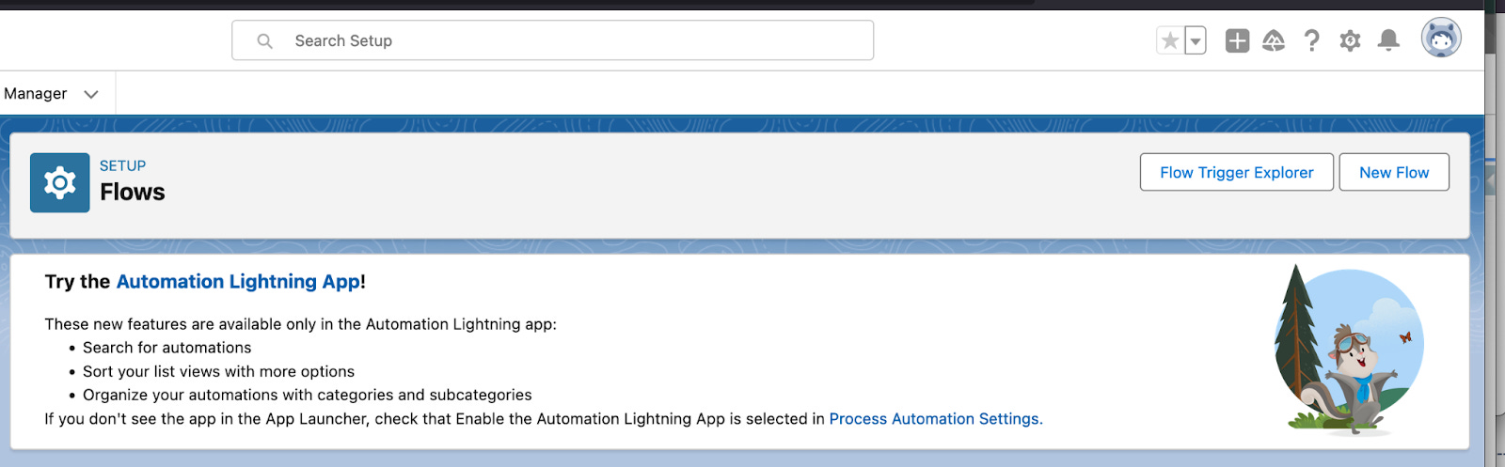
Task: Click the SETUP breadcrumb label
Action: tap(123, 165)
